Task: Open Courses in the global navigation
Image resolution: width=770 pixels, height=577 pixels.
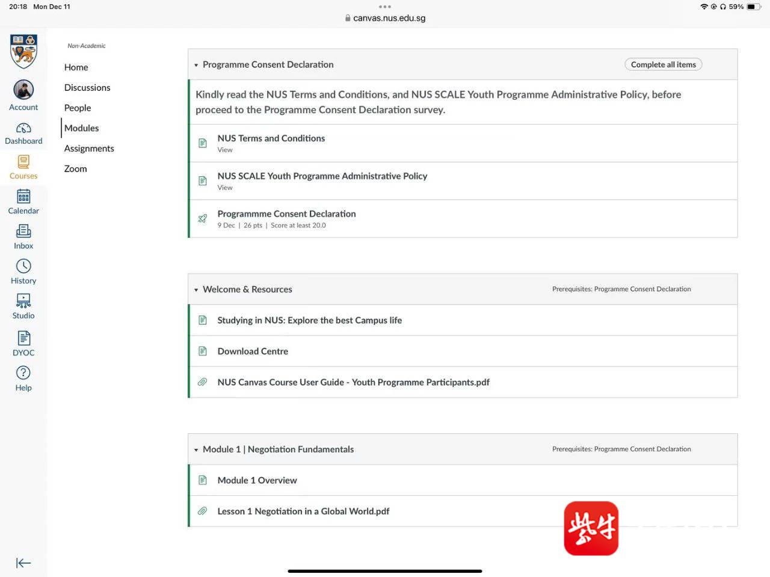Action: (23, 168)
